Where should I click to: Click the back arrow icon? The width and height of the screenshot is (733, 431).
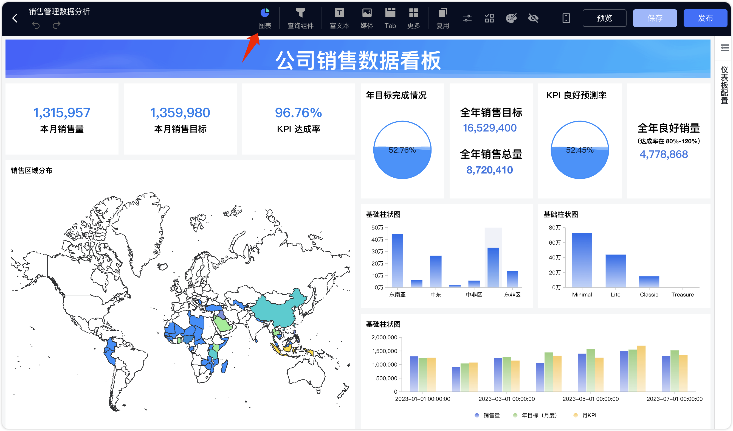[15, 18]
